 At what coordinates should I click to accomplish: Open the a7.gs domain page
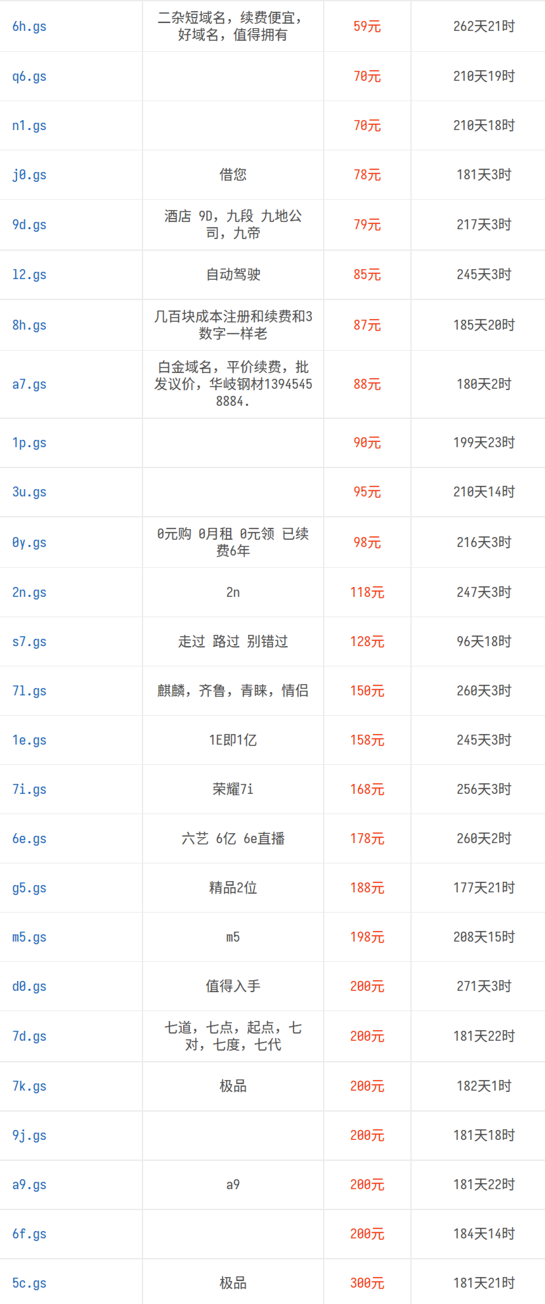[x=30, y=384]
